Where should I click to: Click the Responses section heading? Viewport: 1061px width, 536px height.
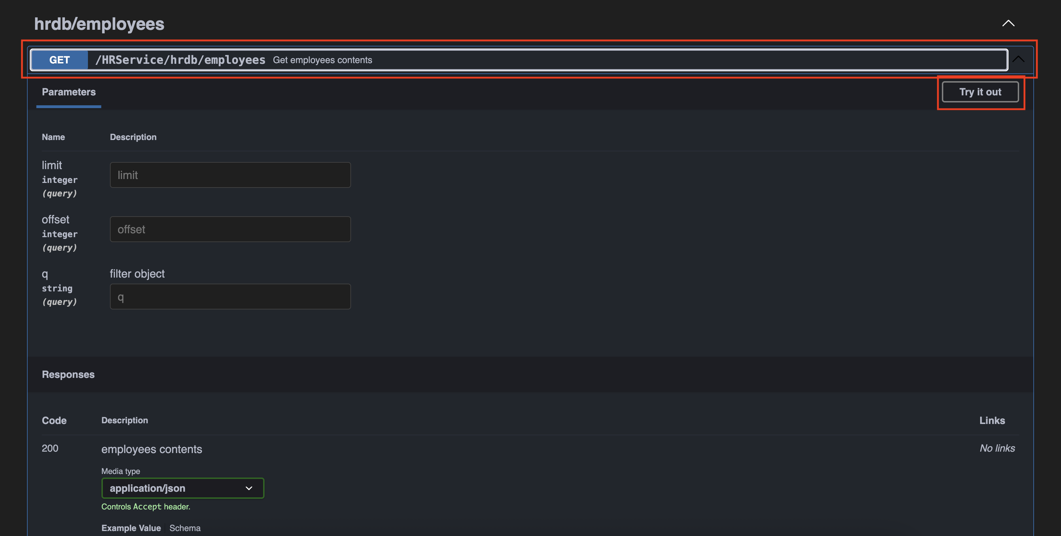pyautogui.click(x=68, y=375)
